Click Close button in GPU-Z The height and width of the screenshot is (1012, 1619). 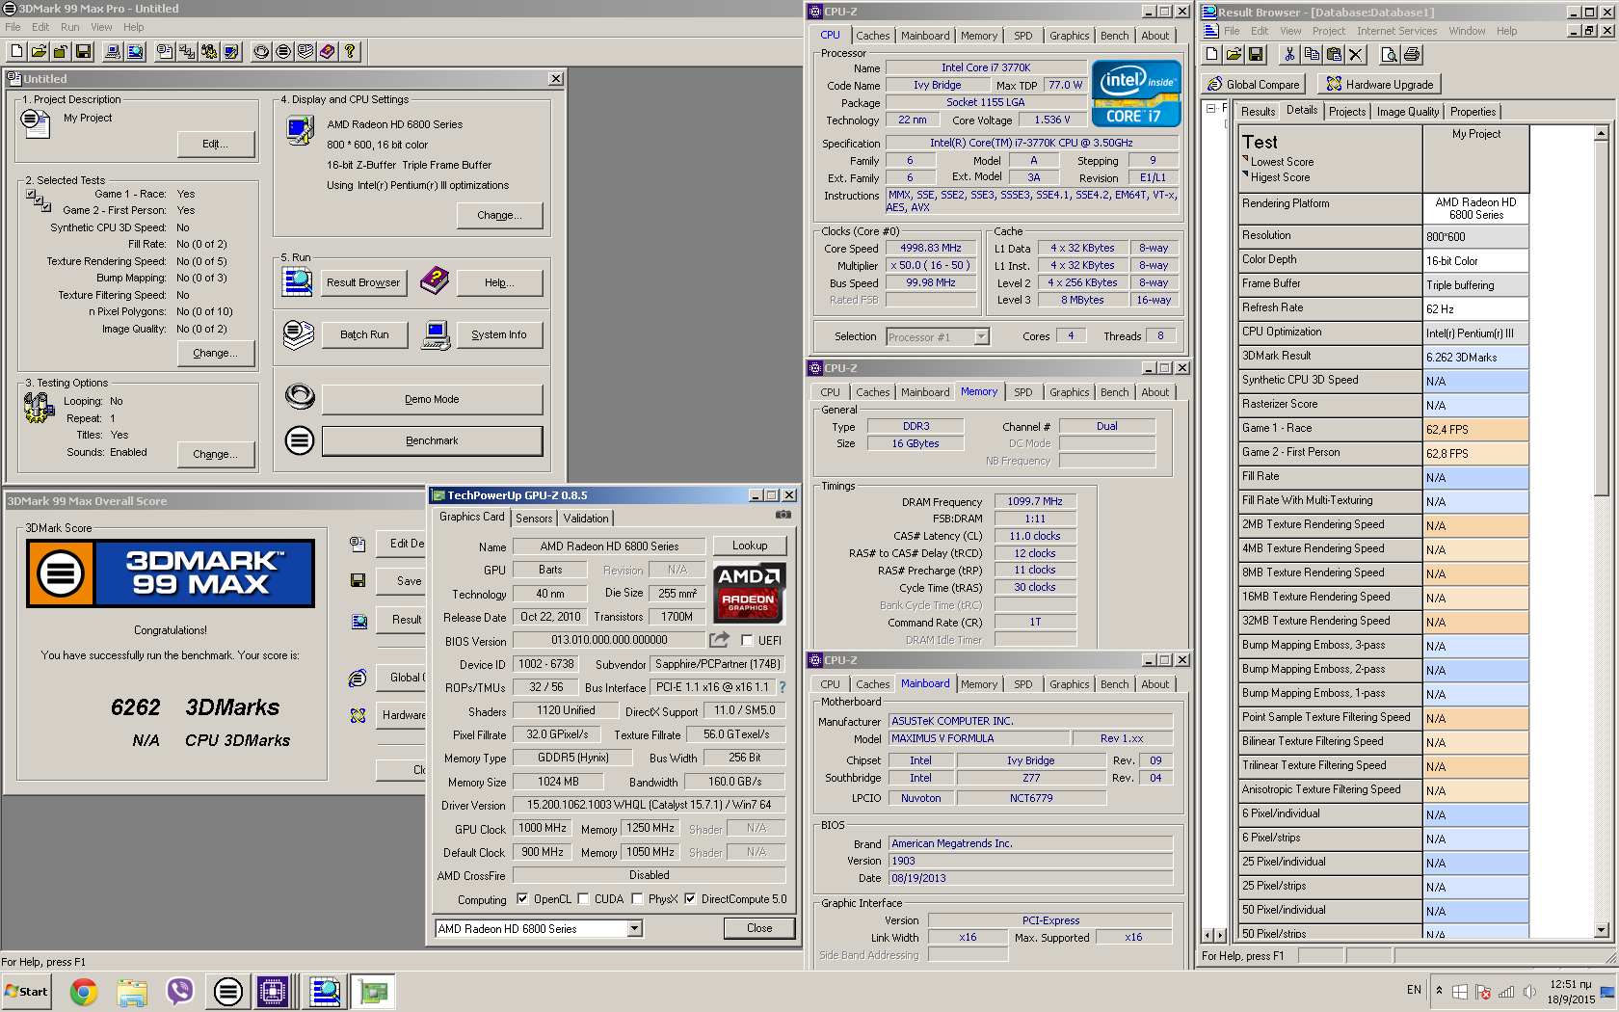point(759,928)
